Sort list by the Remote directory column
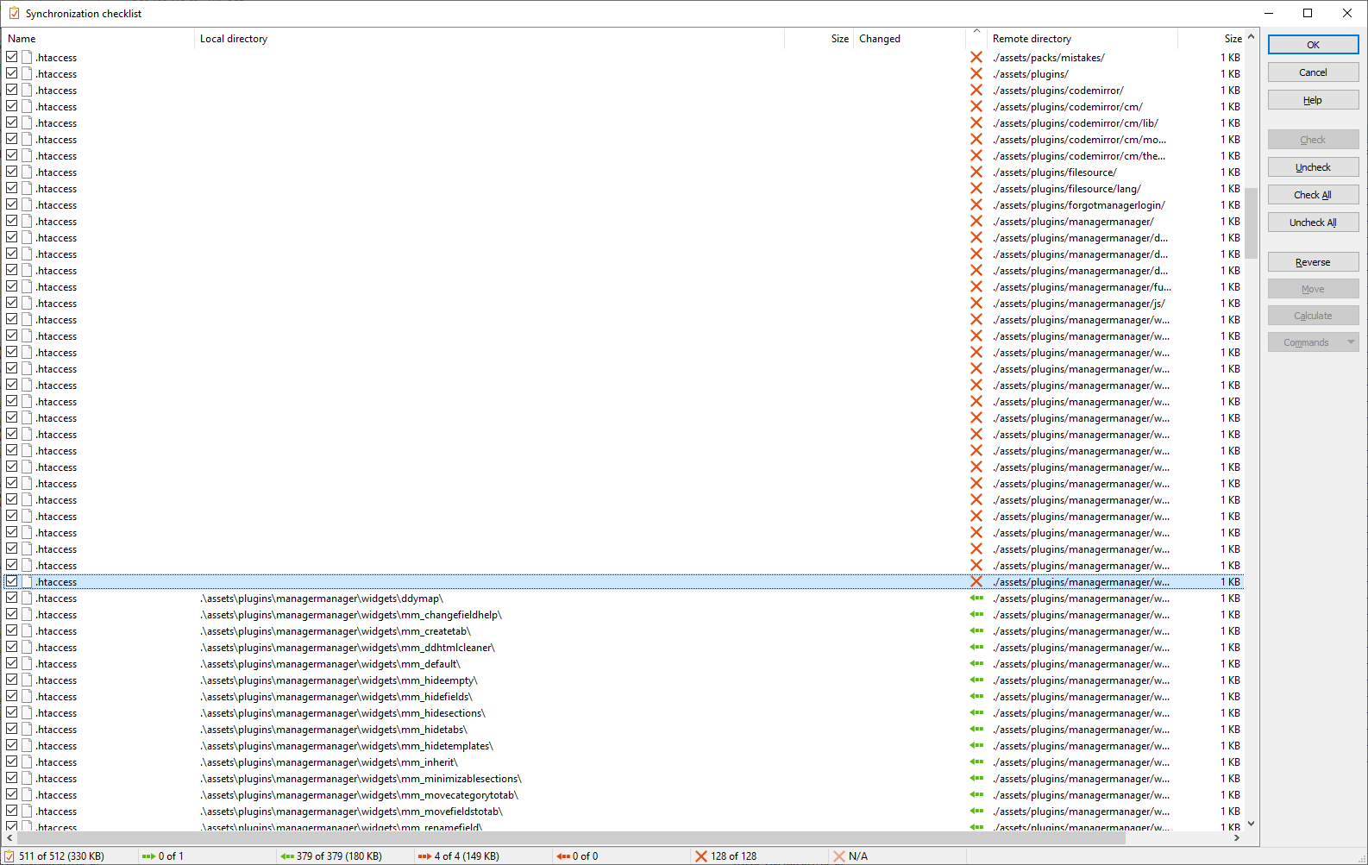The image size is (1368, 865). tap(1081, 39)
